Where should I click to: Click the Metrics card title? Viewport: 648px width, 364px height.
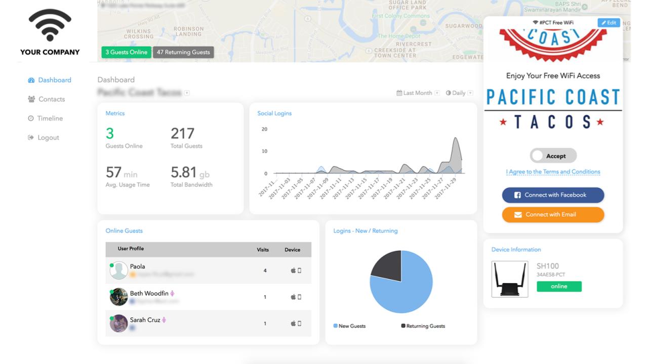pos(115,113)
